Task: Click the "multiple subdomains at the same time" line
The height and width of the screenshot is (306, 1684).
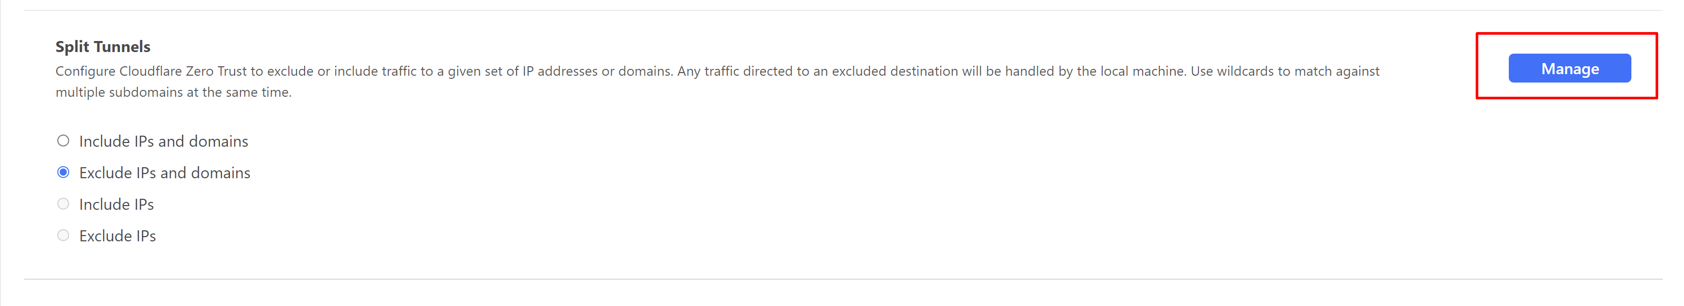Action: coord(173,92)
